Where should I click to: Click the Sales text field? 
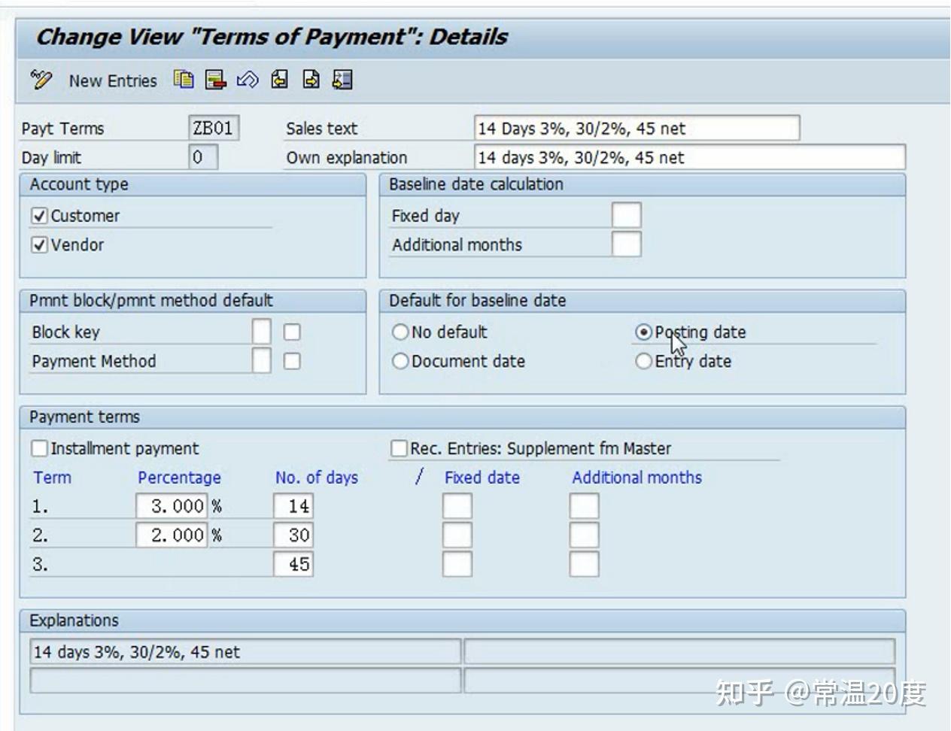[x=636, y=128]
